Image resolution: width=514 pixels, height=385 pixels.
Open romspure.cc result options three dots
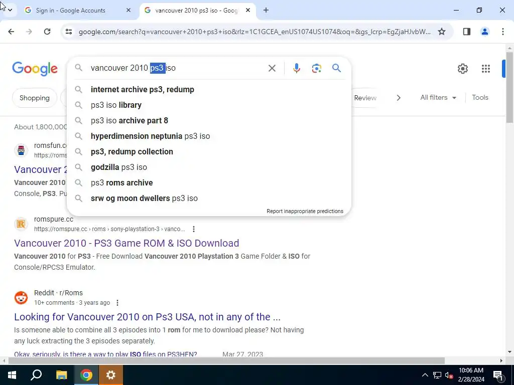point(194,229)
